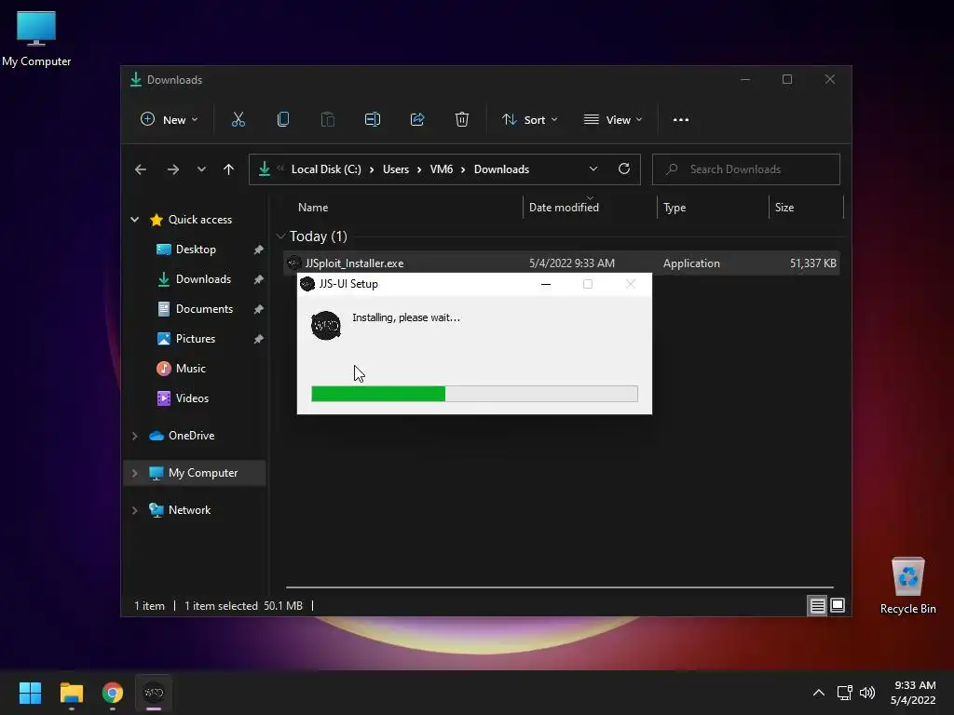
Task: Switch to details view icon
Action: pos(817,605)
